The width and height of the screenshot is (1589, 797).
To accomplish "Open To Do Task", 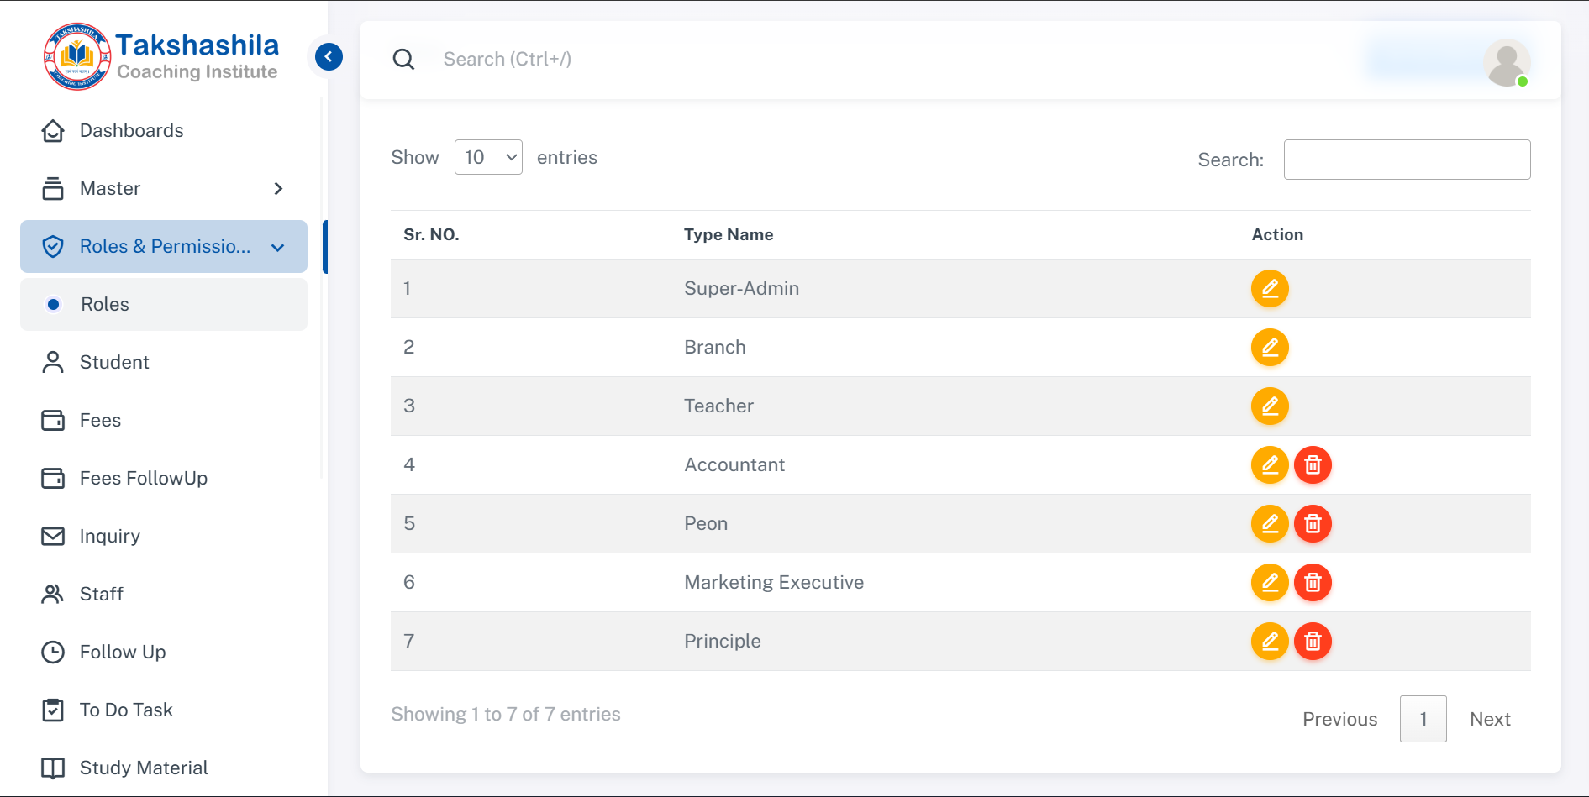I will click(164, 710).
